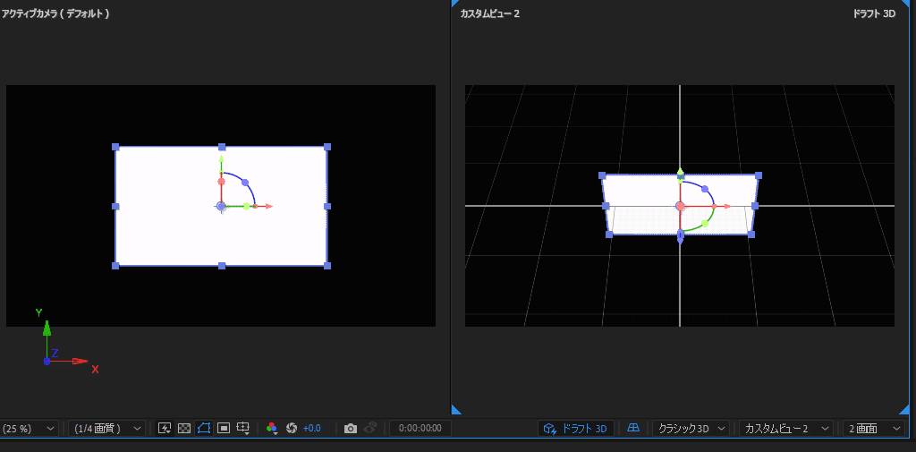Viewport: 916px width, 452px height.
Task: Reset exposure using the aperture icon
Action: pos(292,428)
